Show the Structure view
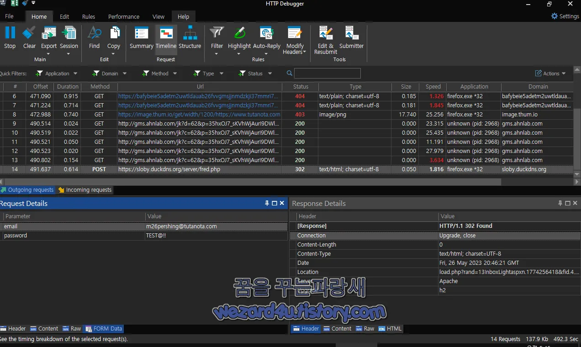The image size is (581, 347). click(x=190, y=37)
